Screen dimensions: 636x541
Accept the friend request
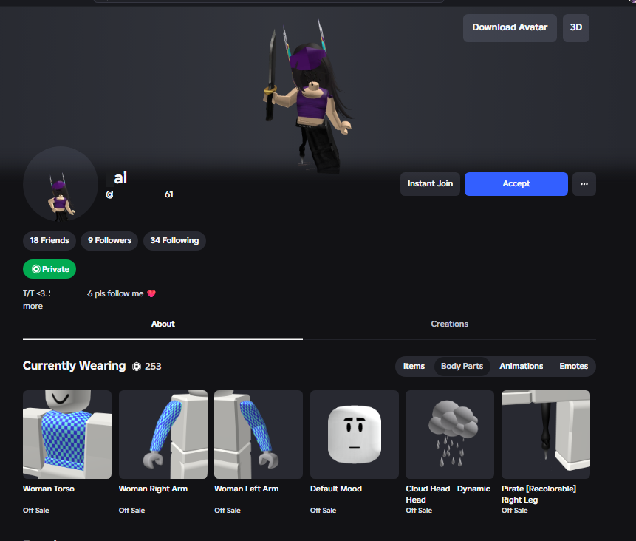[516, 184]
